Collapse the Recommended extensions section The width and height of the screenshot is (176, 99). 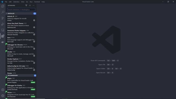tap(21, 75)
